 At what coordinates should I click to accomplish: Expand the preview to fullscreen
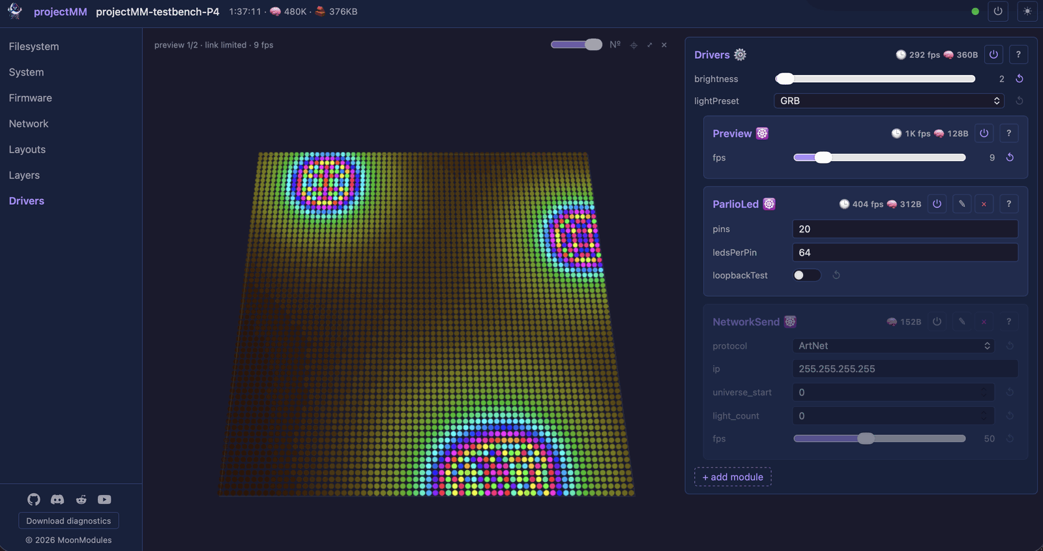click(649, 45)
